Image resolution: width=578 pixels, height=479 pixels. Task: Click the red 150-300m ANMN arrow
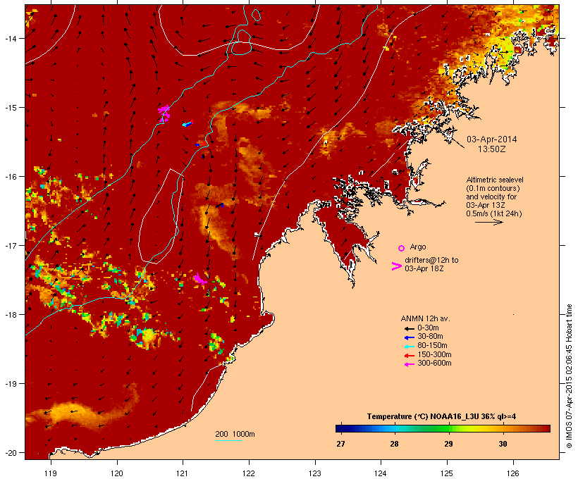(409, 356)
